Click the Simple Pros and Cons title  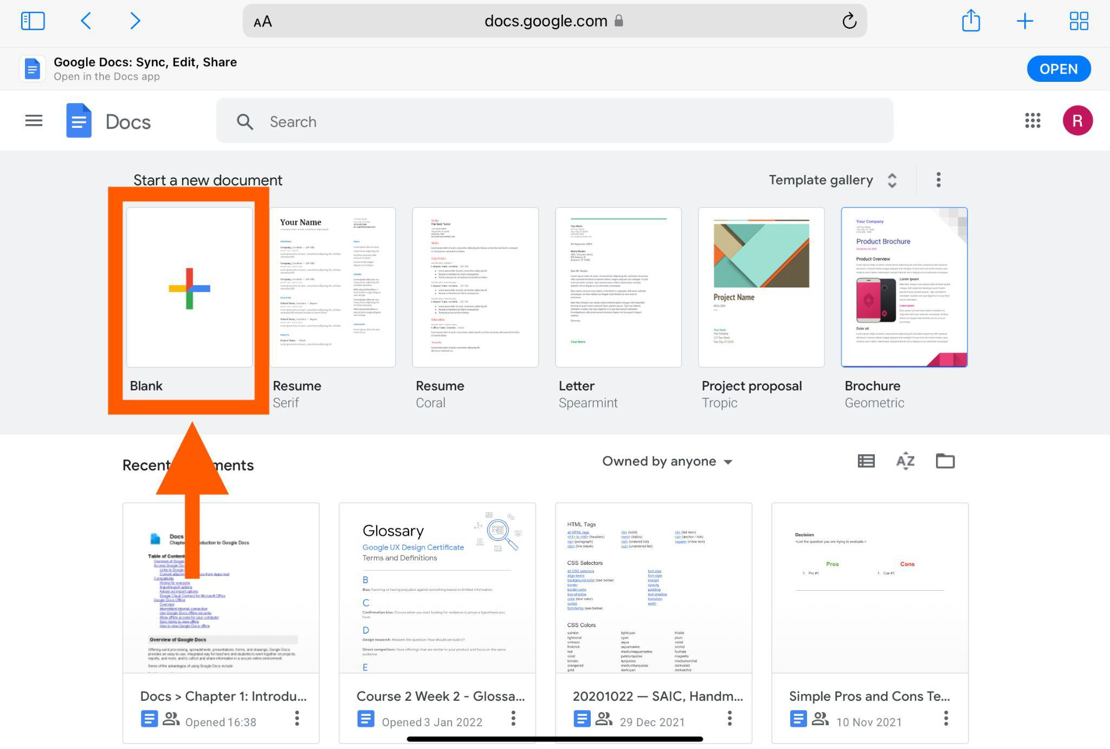(869, 696)
